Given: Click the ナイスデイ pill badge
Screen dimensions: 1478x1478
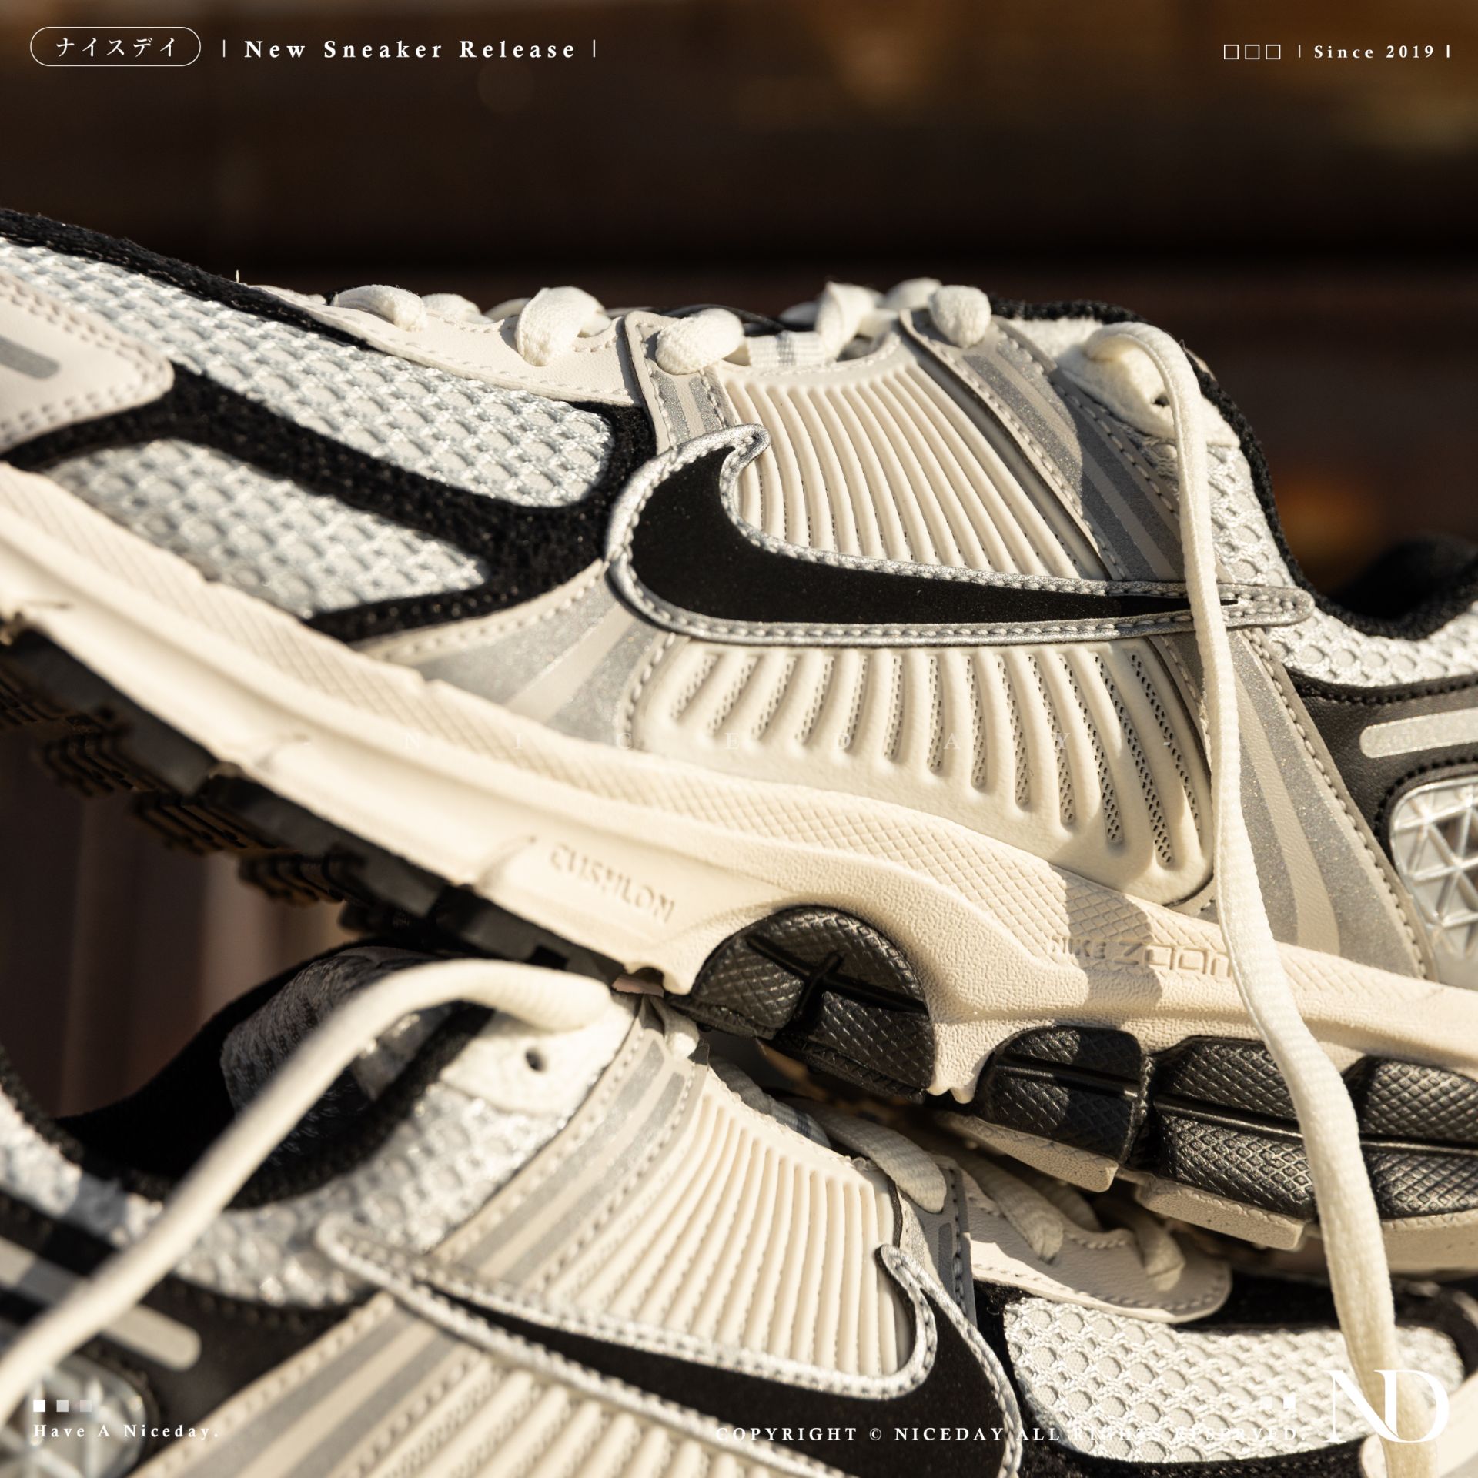Looking at the screenshot, I should pyautogui.click(x=116, y=49).
